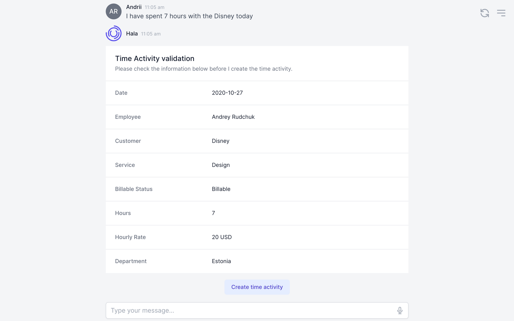Image resolution: width=514 pixels, height=321 pixels.
Task: Click the refresh conversation icon
Action: (x=485, y=13)
